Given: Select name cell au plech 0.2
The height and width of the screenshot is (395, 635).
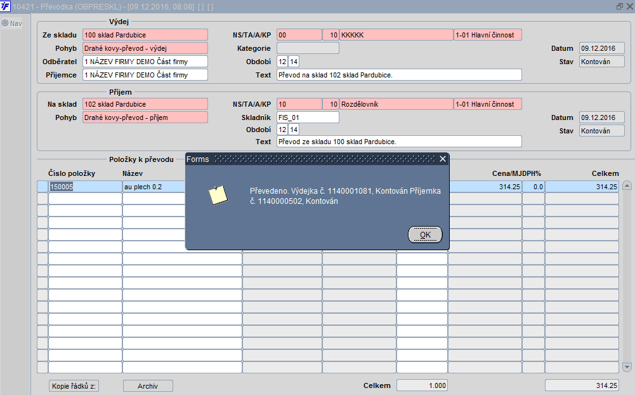Looking at the screenshot, I should 154,187.
